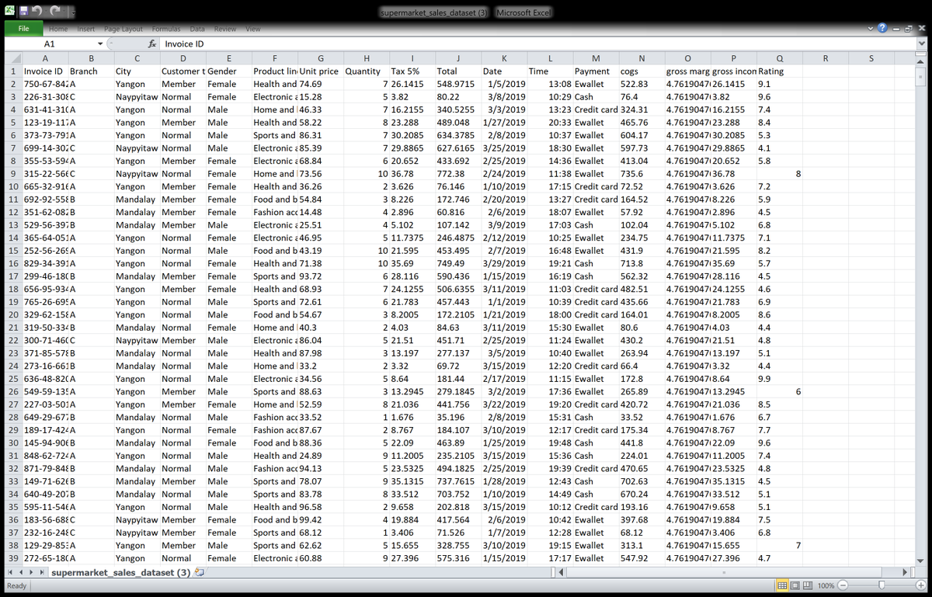Select column Q header
The image size is (932, 597).
(x=779, y=57)
